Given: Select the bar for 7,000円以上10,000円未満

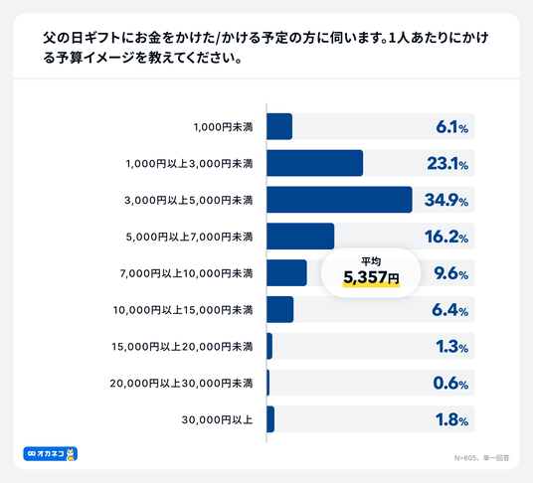Looking at the screenshot, I should (286, 272).
